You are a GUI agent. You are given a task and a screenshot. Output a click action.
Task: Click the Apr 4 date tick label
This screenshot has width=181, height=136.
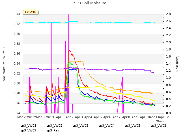88,117
